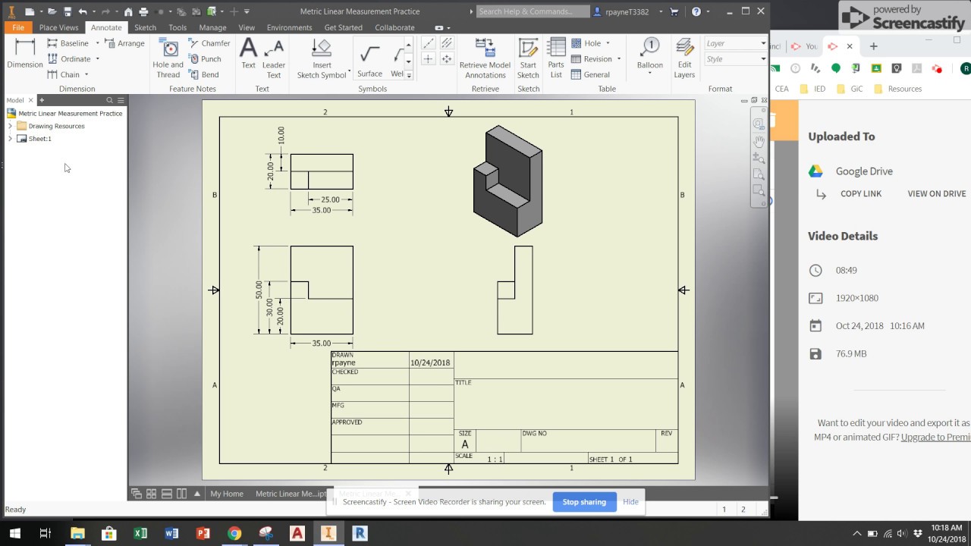Click the Search Help & Commands field

[533, 11]
